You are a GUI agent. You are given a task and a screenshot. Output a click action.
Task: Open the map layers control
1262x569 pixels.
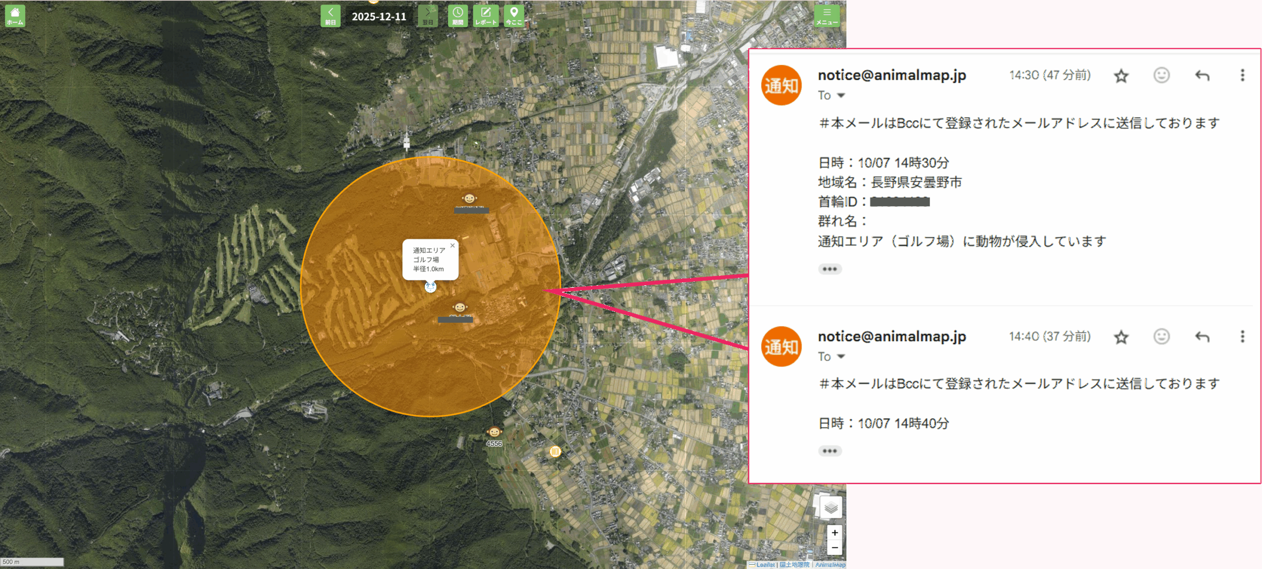pyautogui.click(x=831, y=507)
